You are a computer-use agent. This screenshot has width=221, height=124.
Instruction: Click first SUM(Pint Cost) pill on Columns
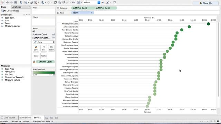coord(83,8)
